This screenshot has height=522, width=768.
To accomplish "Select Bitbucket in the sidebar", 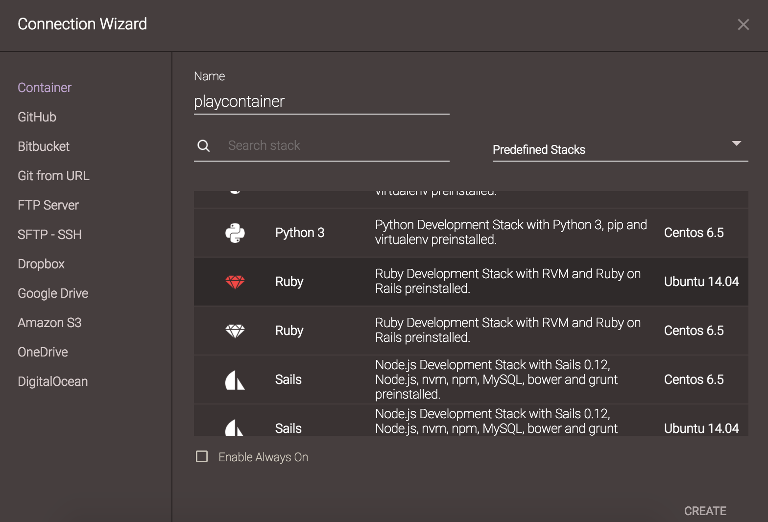I will [x=44, y=146].
